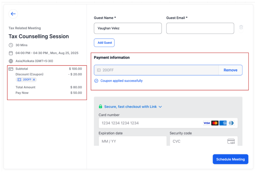257x173 pixels.
Task: Click Remove to clear coupon
Action: (x=230, y=70)
